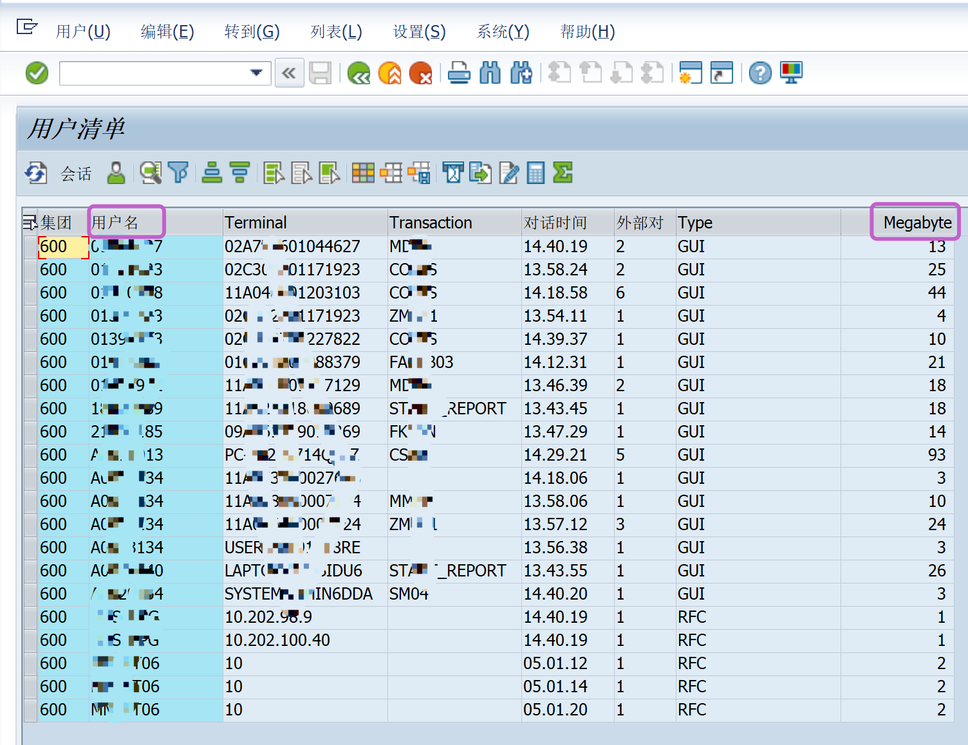Open the 帮助(H) menu
This screenshot has width=968, height=745.
point(587,32)
